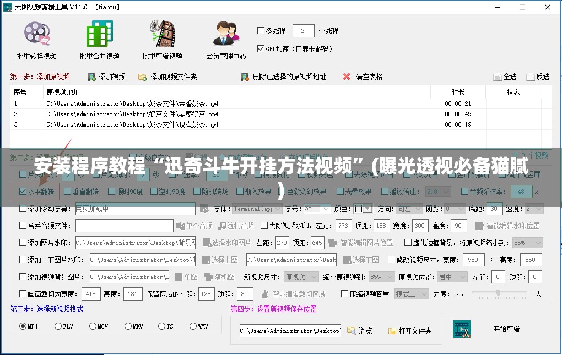Enable 去除视频水印 checkbox
This screenshot has height=355, width=562.
(264, 226)
